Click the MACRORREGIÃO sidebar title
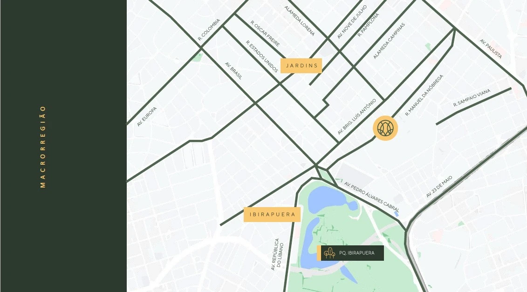 tap(43, 146)
